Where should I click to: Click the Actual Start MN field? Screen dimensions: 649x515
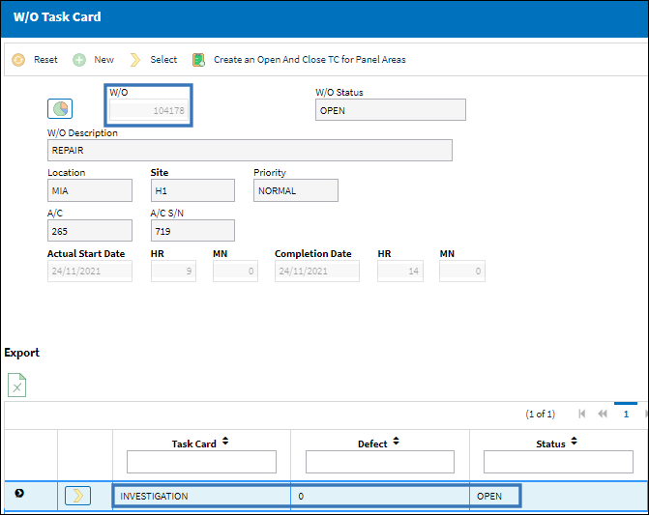(x=235, y=272)
